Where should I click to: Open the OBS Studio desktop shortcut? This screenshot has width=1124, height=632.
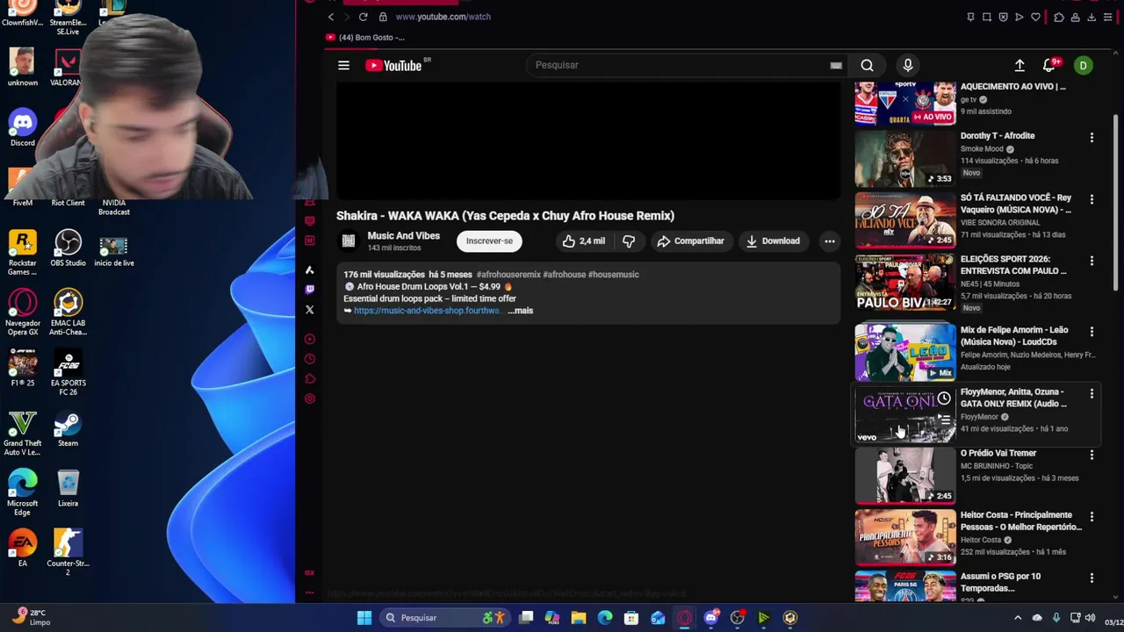point(68,248)
